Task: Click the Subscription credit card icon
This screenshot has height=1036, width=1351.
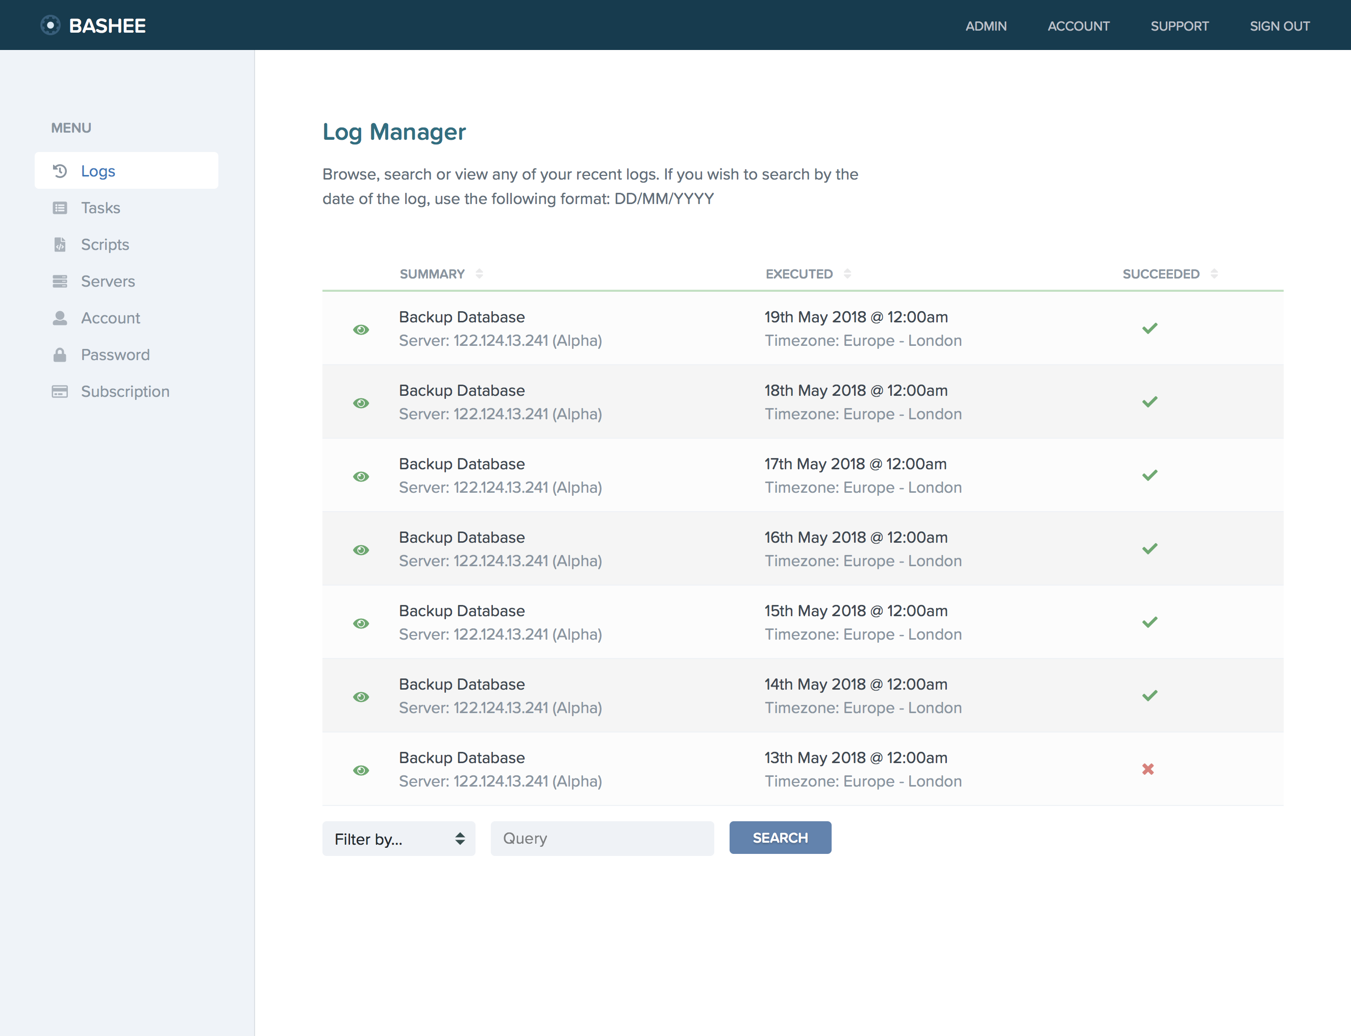Action: [x=60, y=392]
